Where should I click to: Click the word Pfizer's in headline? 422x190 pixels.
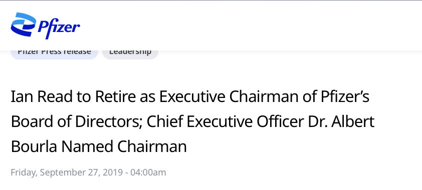point(345,97)
